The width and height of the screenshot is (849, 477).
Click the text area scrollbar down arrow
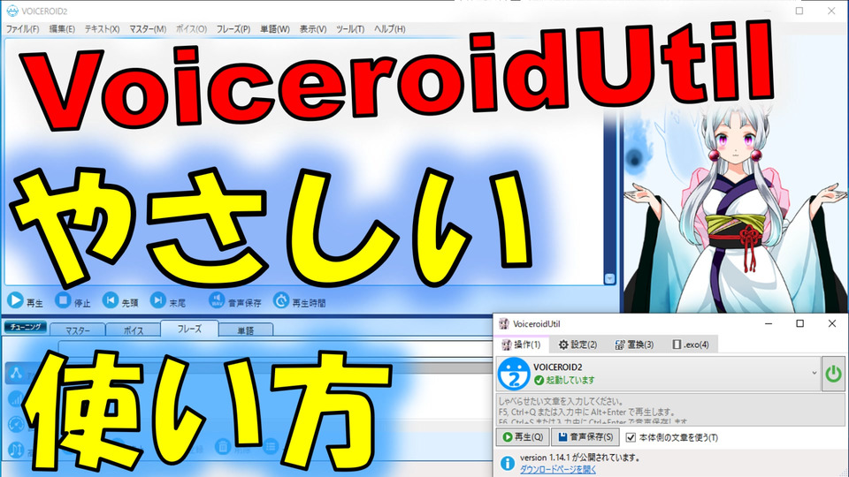tap(609, 278)
